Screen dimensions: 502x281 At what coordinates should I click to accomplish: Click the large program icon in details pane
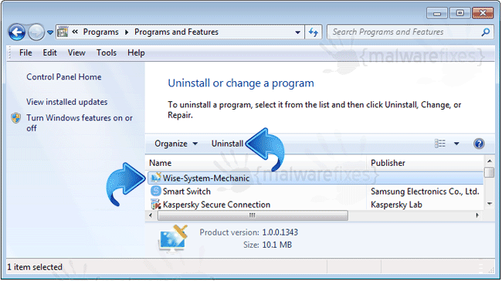pyautogui.click(x=173, y=239)
